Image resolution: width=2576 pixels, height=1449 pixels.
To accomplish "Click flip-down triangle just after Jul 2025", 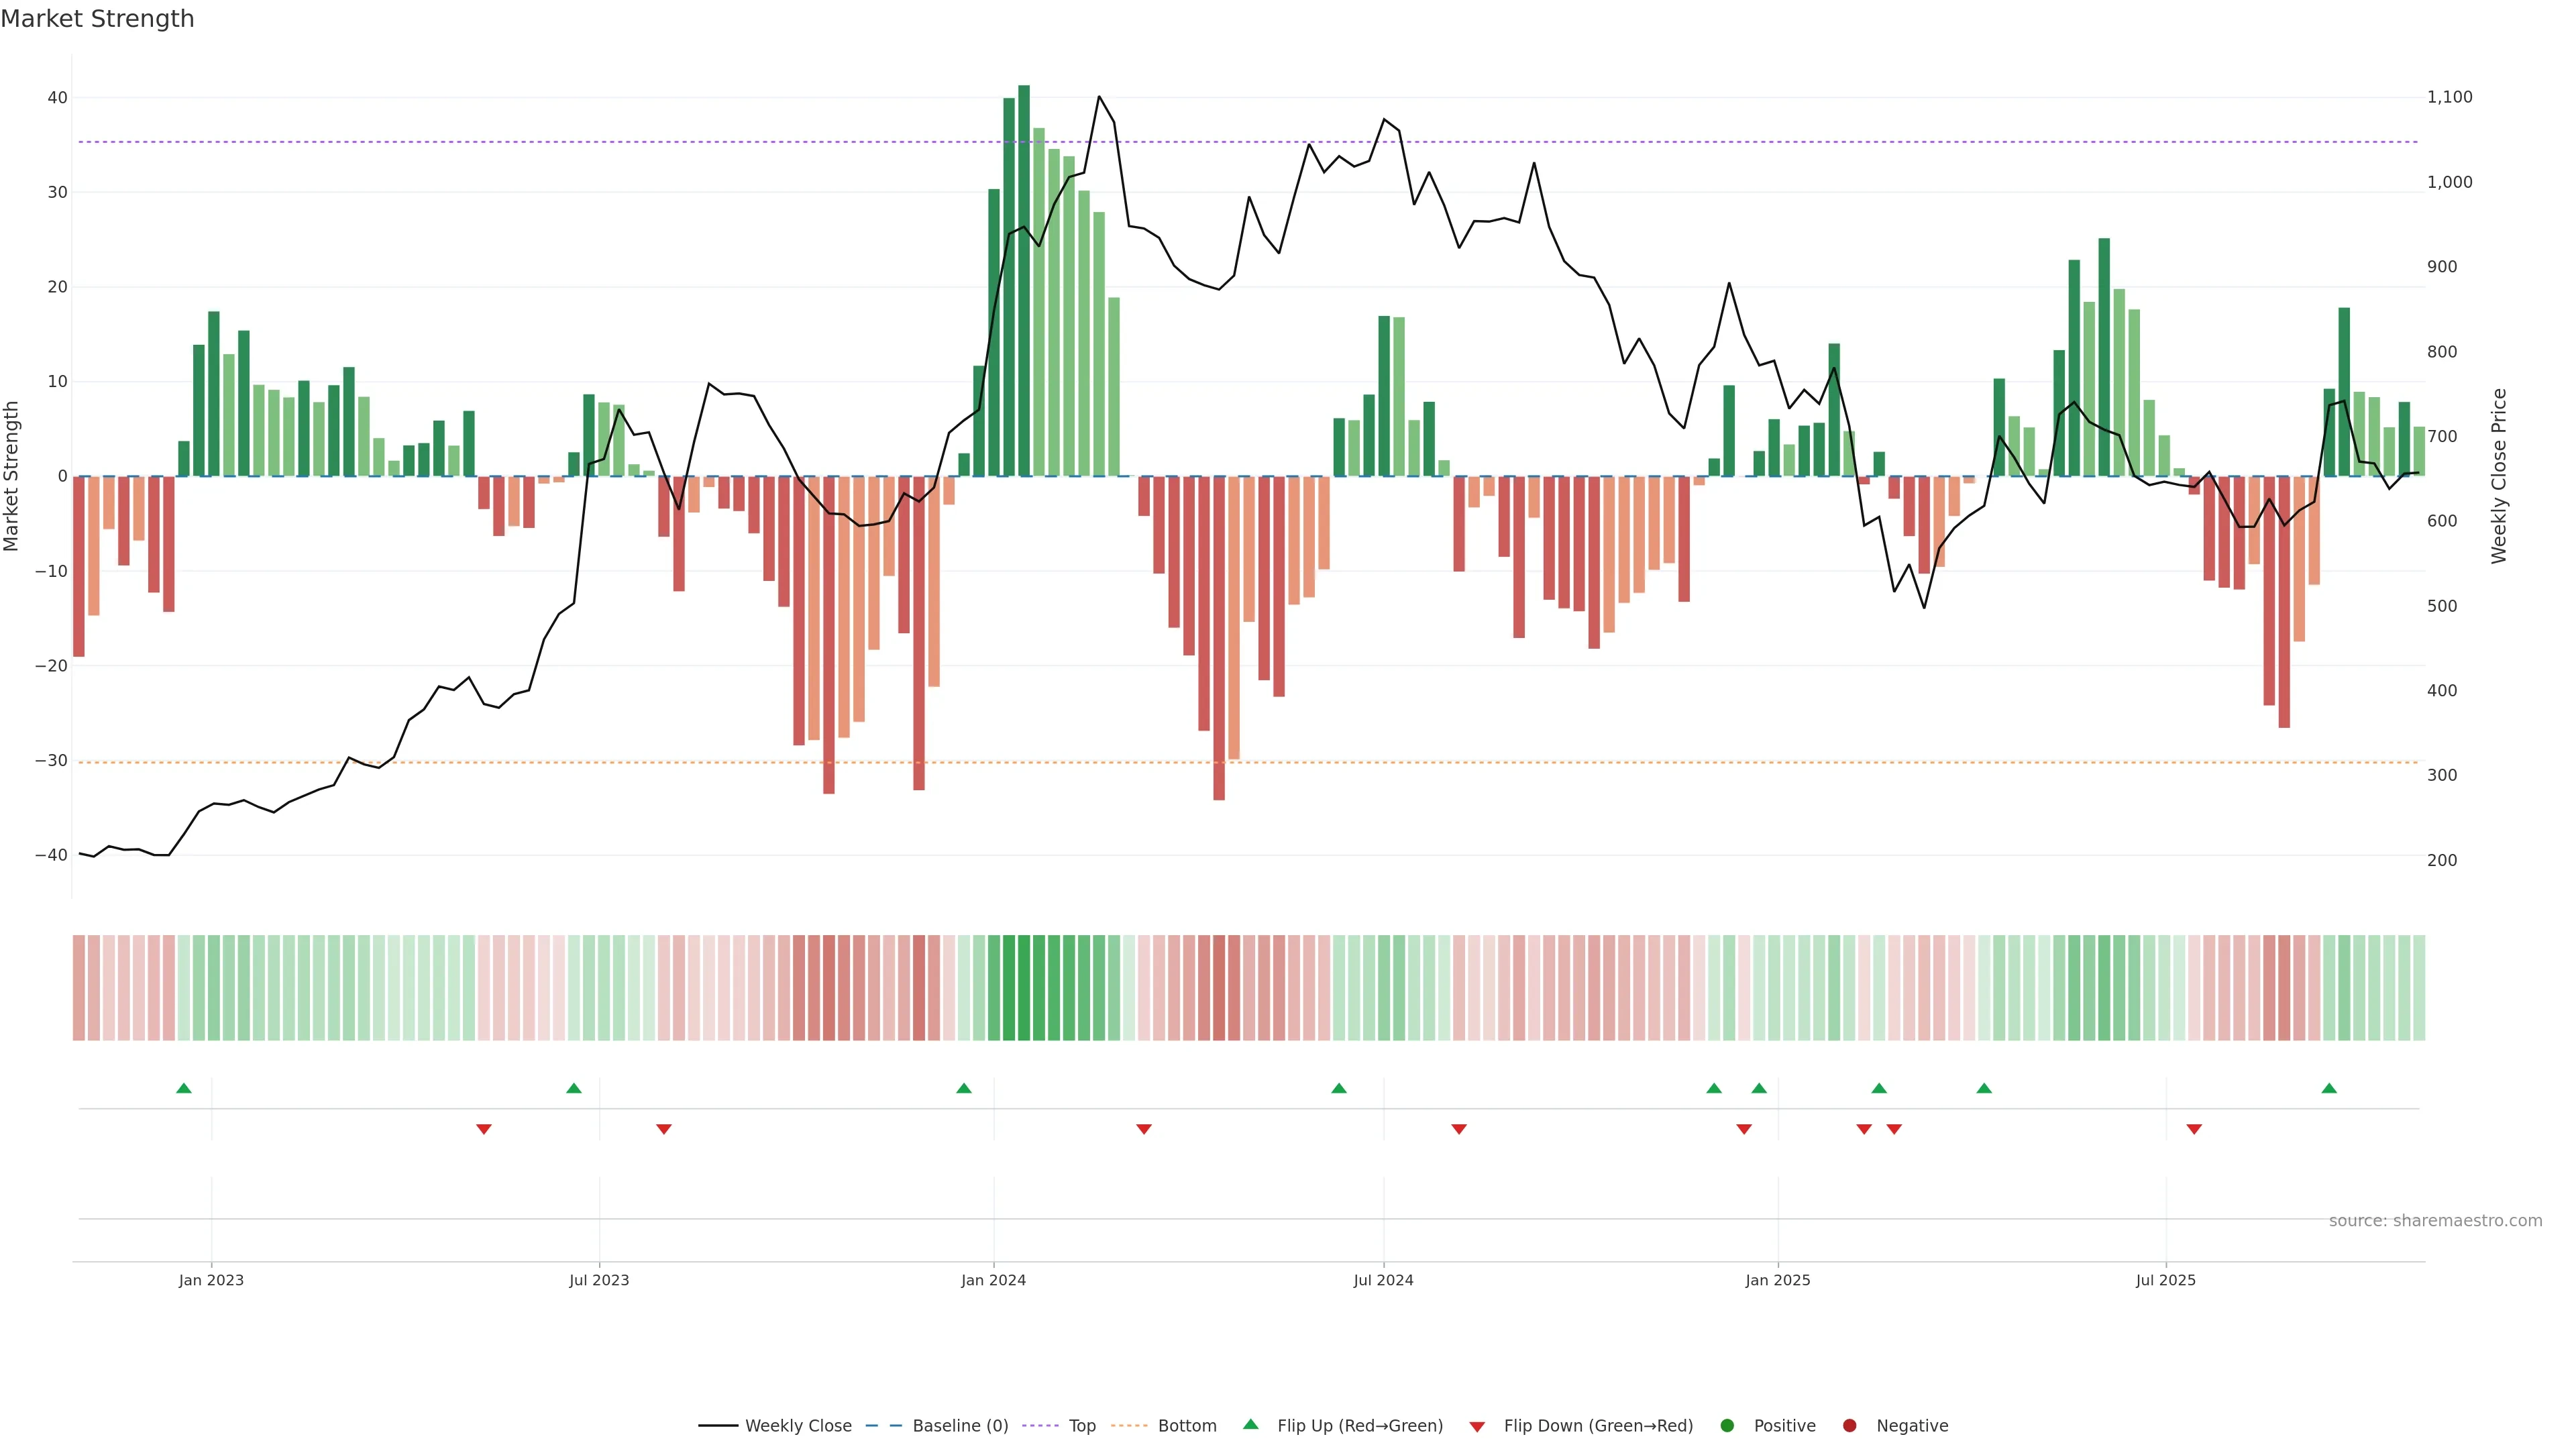I will click(2194, 1129).
